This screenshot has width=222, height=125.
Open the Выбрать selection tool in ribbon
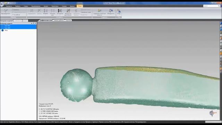[45, 11]
